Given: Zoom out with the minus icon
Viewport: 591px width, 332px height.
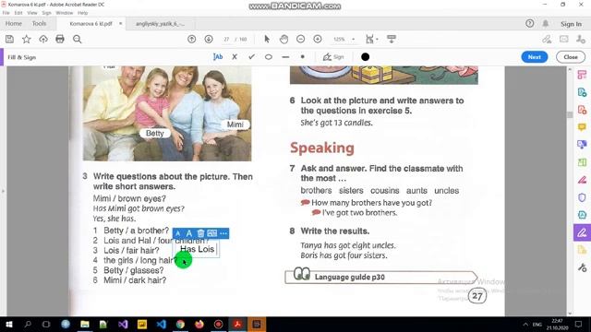Looking at the screenshot, I should point(300,39).
